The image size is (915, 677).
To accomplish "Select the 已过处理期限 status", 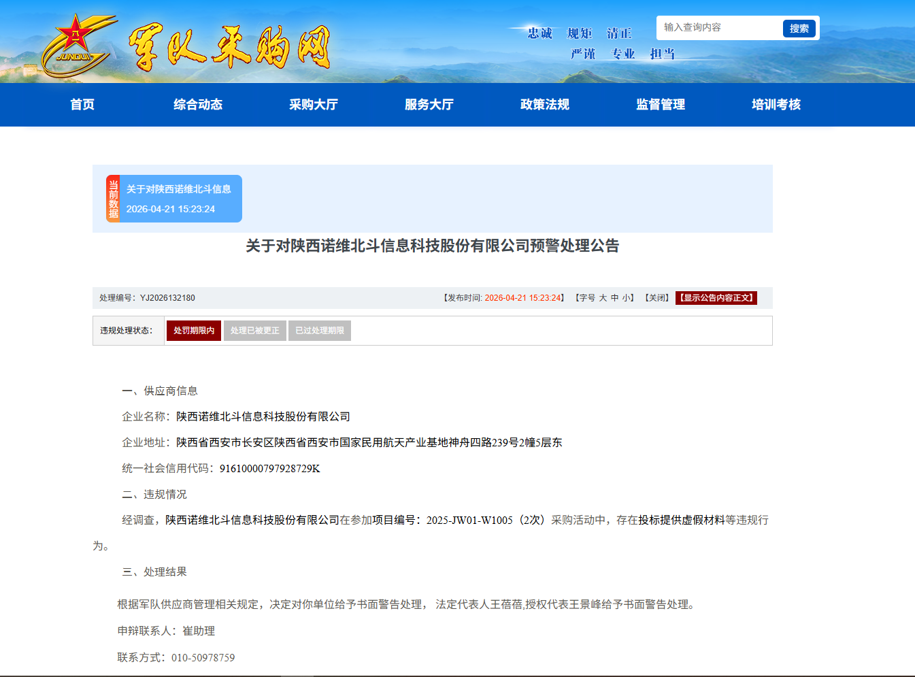I will (x=320, y=331).
